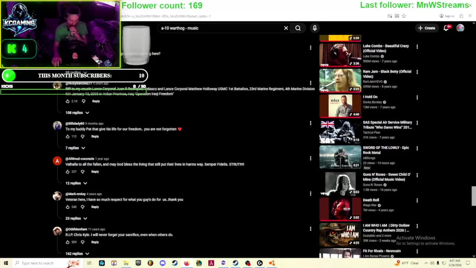The width and height of the screenshot is (476, 268).
Task: Play Luke Combs Beautiful Crazy video thumbnail
Action: click(340, 55)
